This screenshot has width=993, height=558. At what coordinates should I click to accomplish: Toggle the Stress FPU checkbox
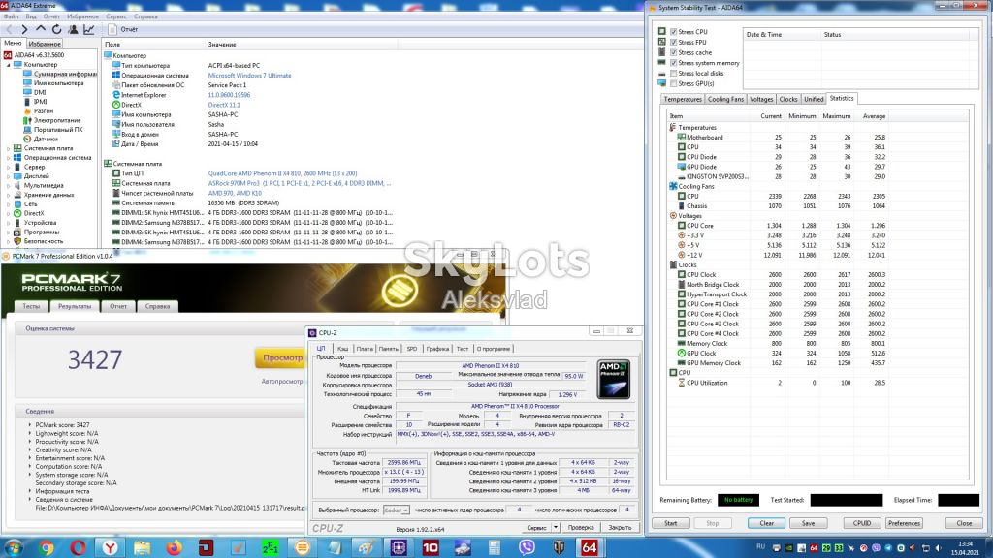pos(674,42)
